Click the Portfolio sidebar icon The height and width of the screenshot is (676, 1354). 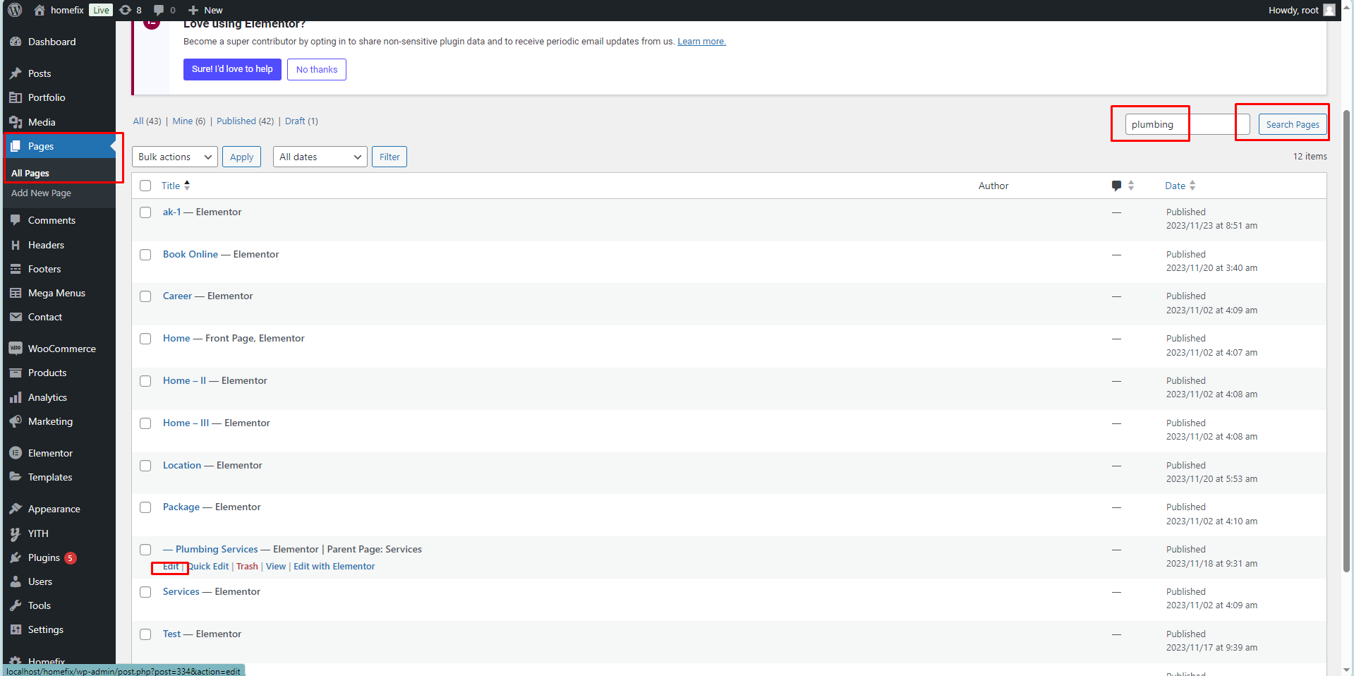(16, 97)
